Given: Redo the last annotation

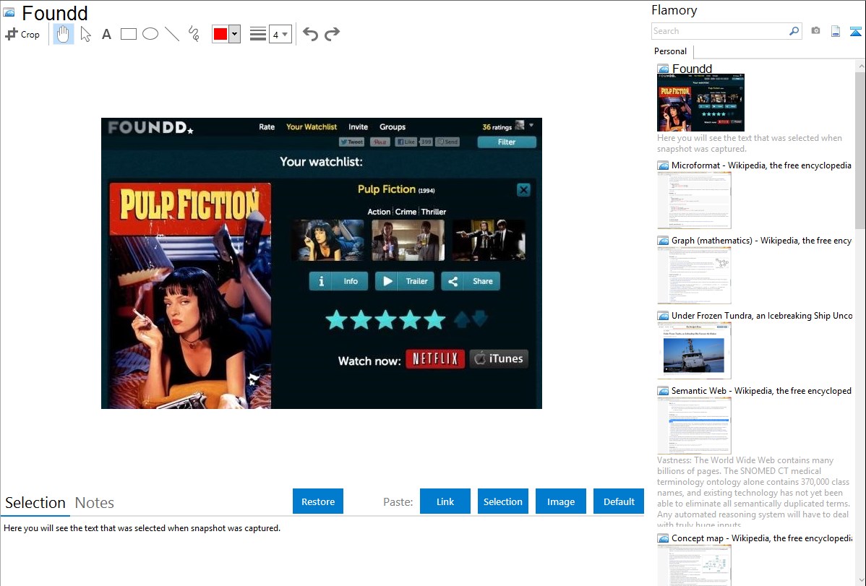Looking at the screenshot, I should click(x=332, y=34).
